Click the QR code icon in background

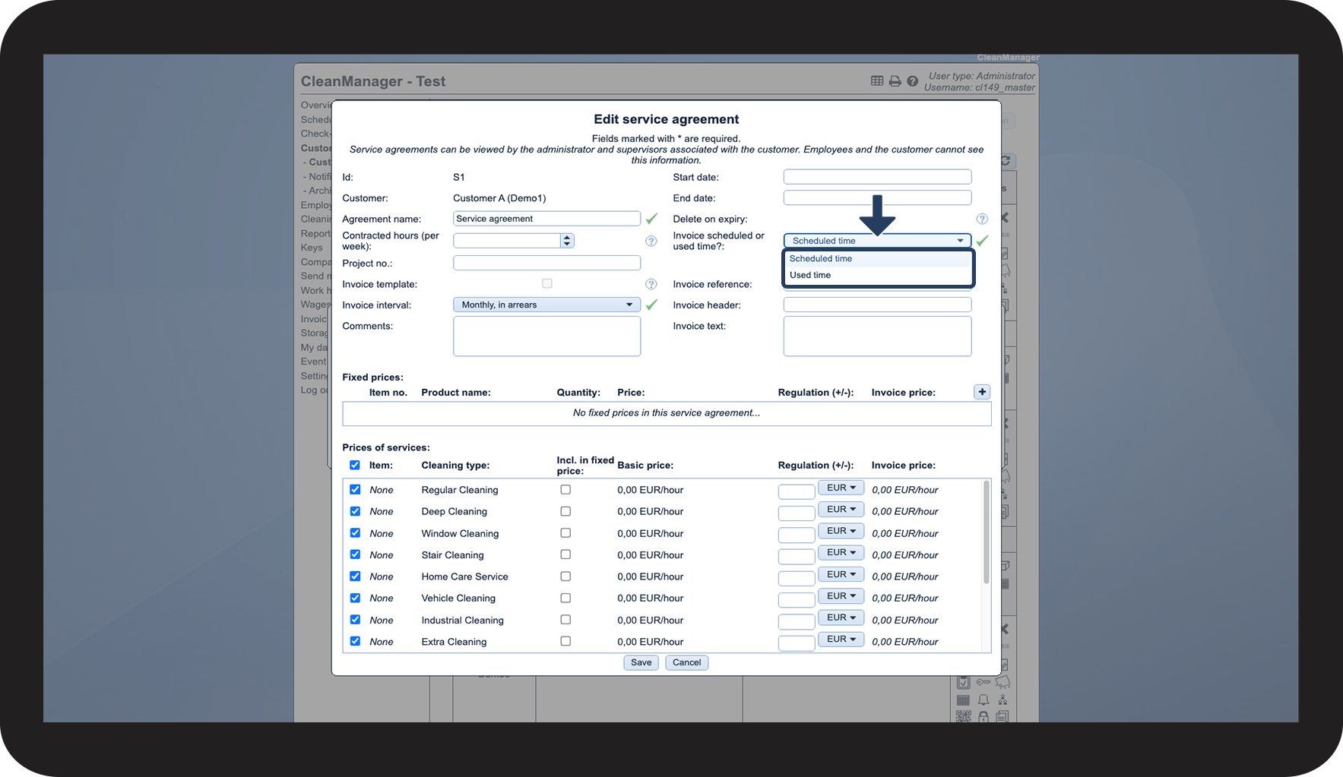pyautogui.click(x=964, y=716)
